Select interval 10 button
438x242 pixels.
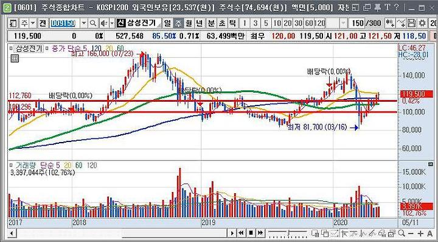point(277,23)
